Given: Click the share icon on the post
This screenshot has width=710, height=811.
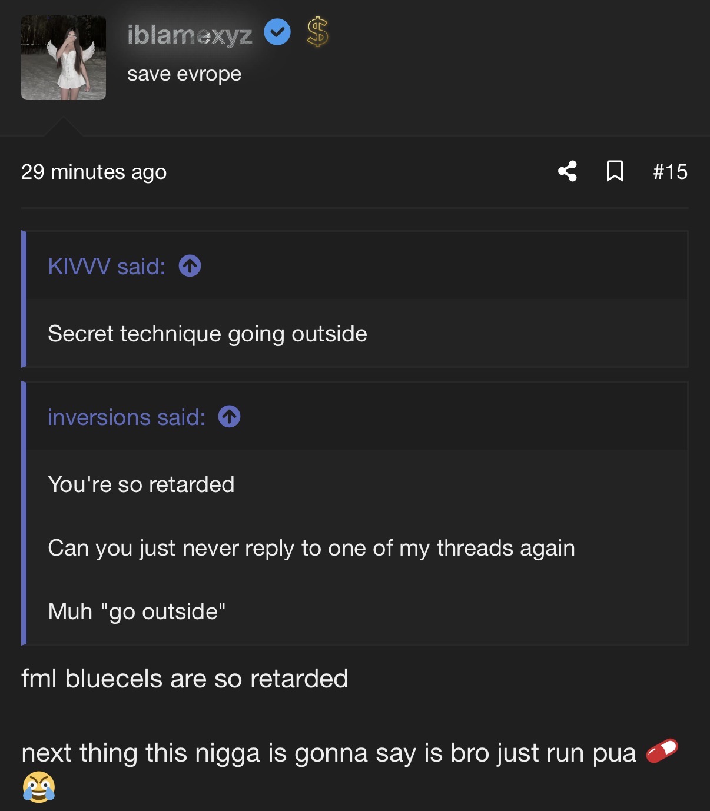Looking at the screenshot, I should pos(568,171).
